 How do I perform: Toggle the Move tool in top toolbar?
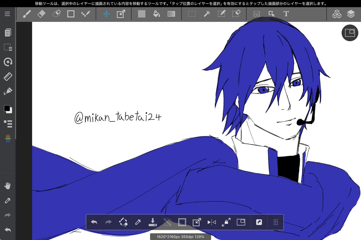click(x=106, y=14)
